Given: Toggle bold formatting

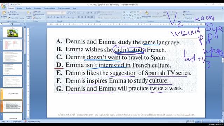Looking at the screenshot, I should (48, 17).
